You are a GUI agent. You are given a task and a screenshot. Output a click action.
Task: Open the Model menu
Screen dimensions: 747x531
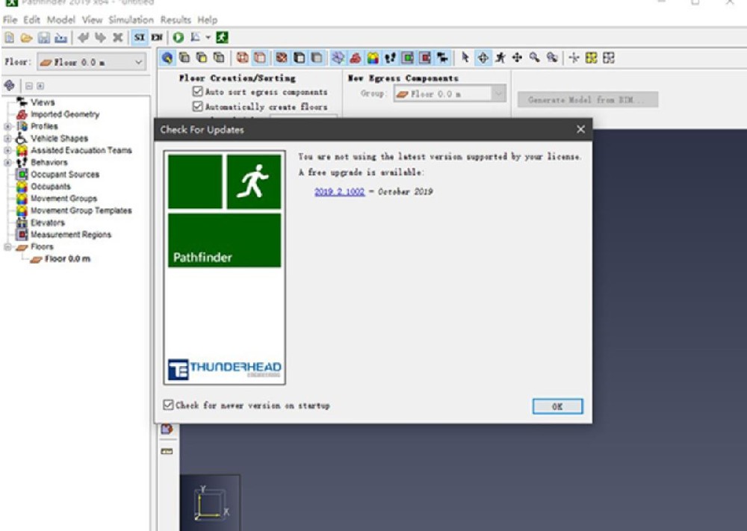61,20
